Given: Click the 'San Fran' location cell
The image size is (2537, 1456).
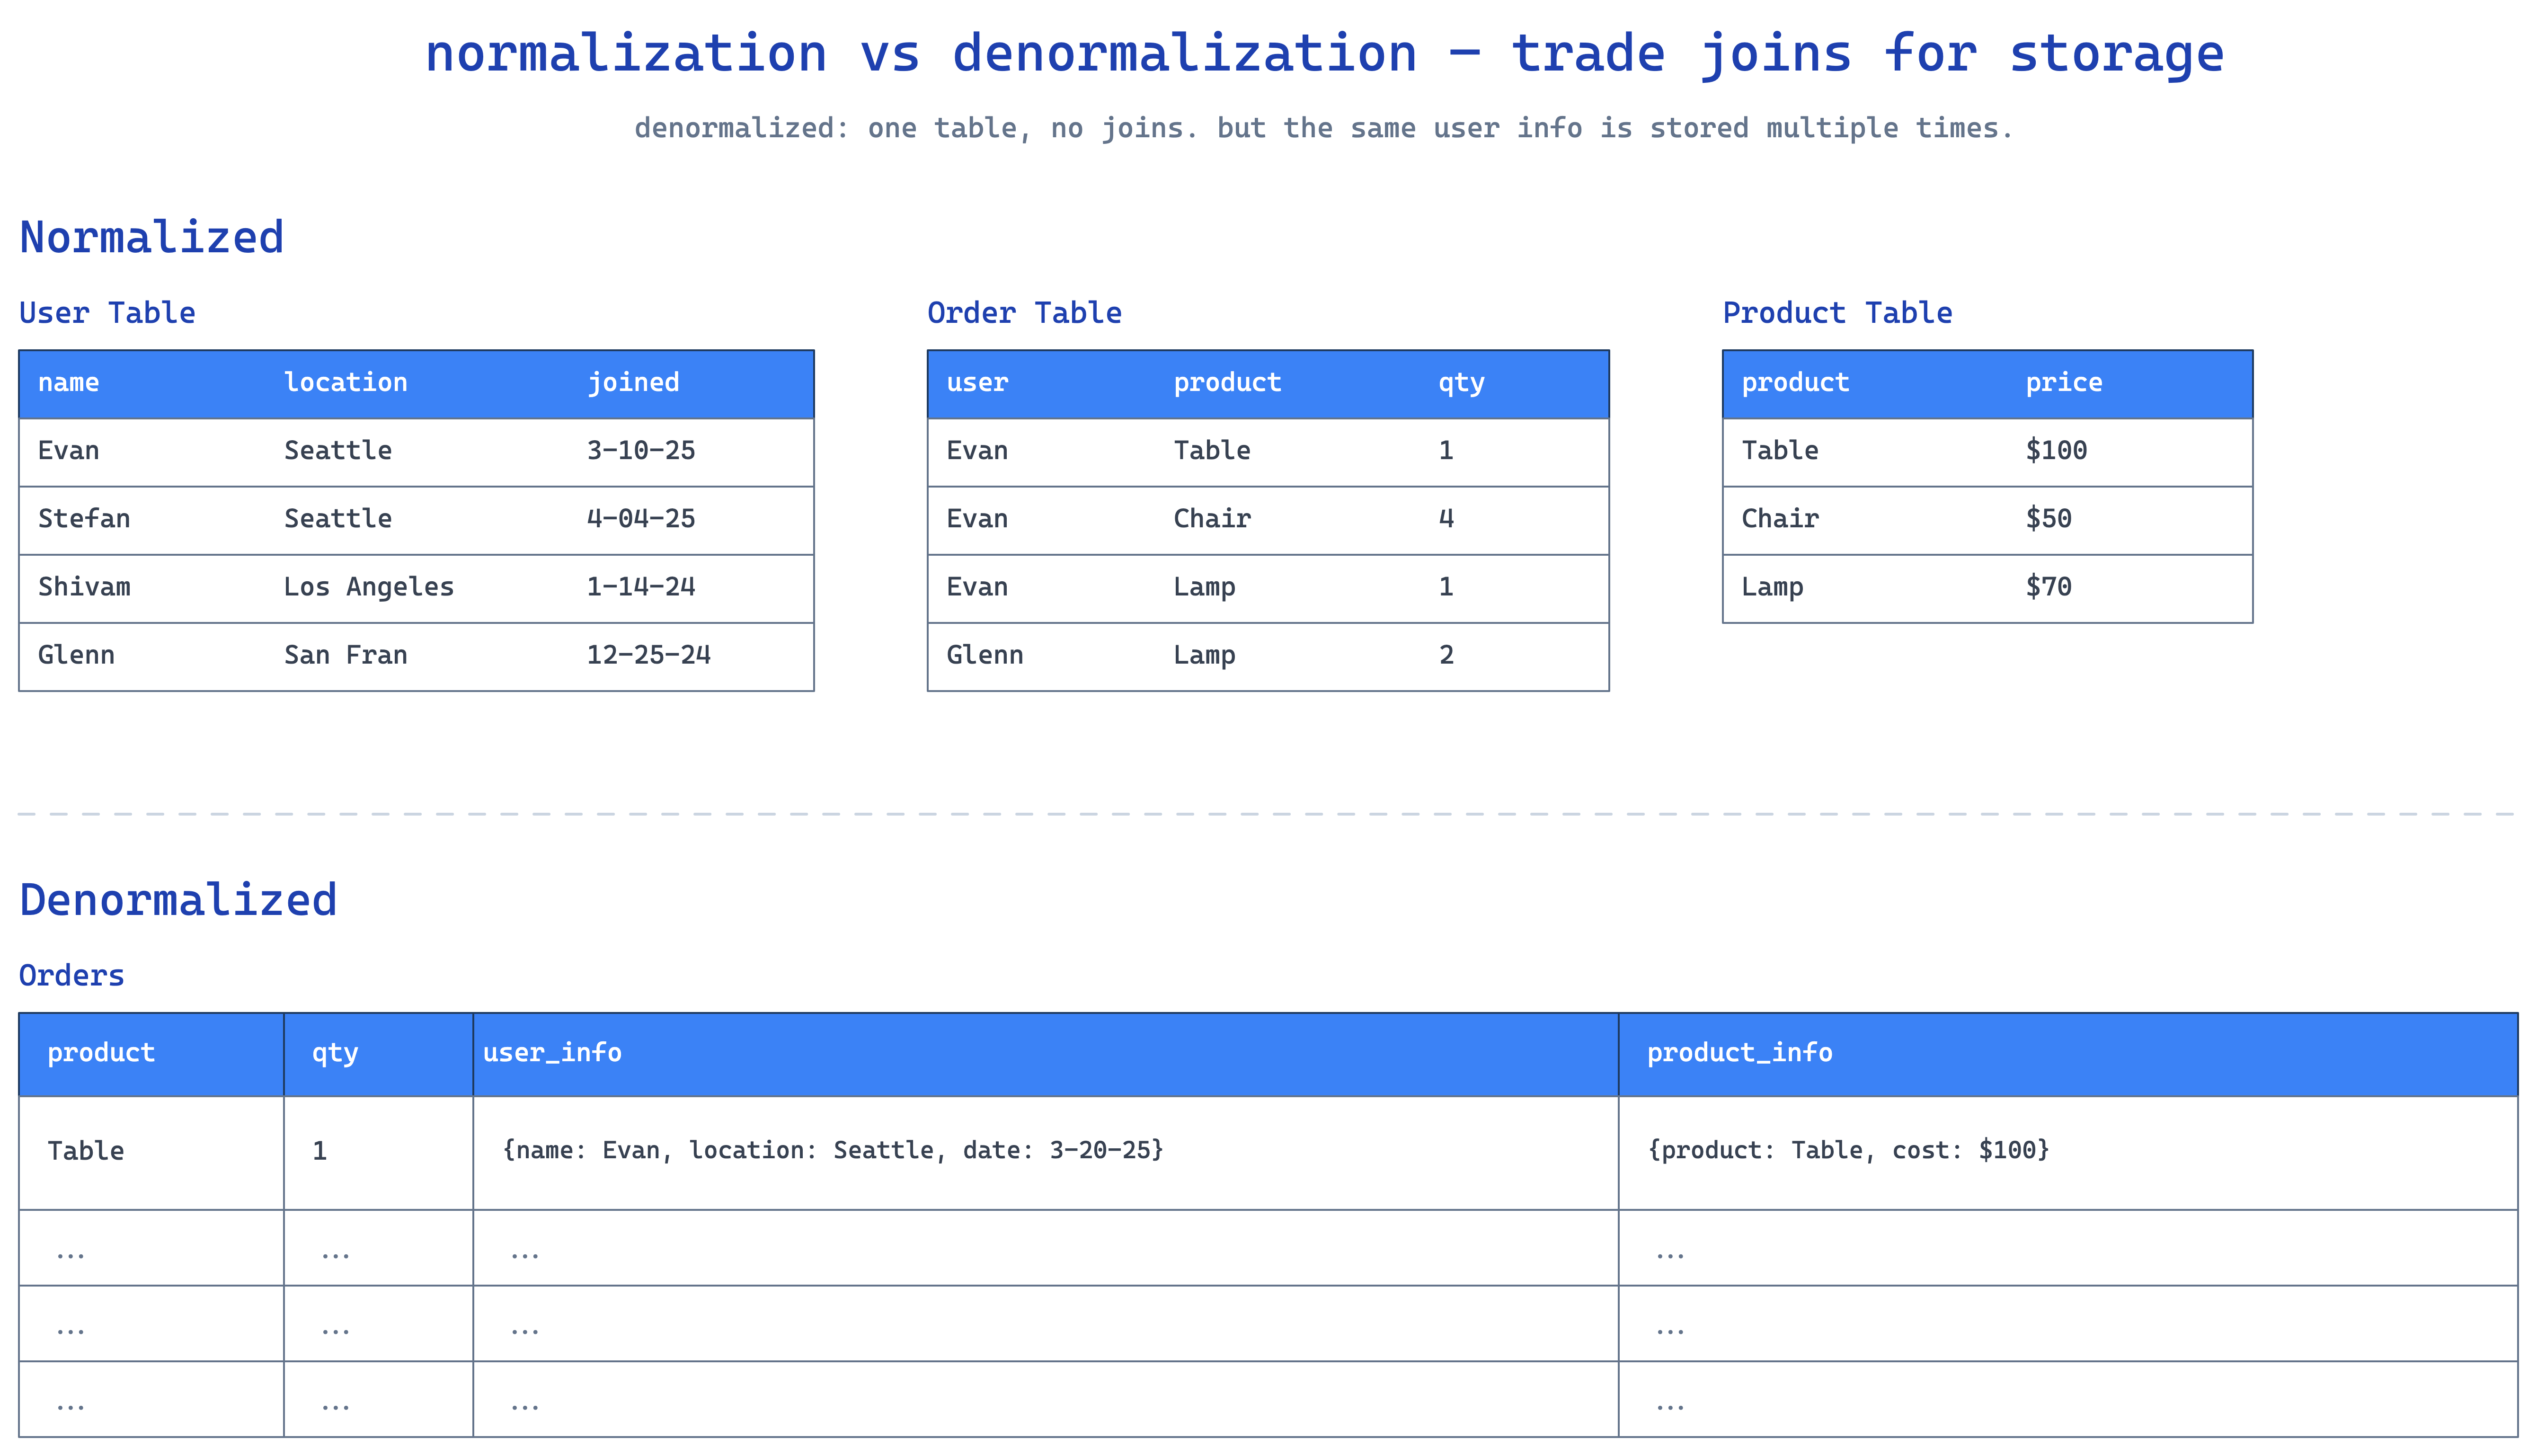Looking at the screenshot, I should point(345,655).
